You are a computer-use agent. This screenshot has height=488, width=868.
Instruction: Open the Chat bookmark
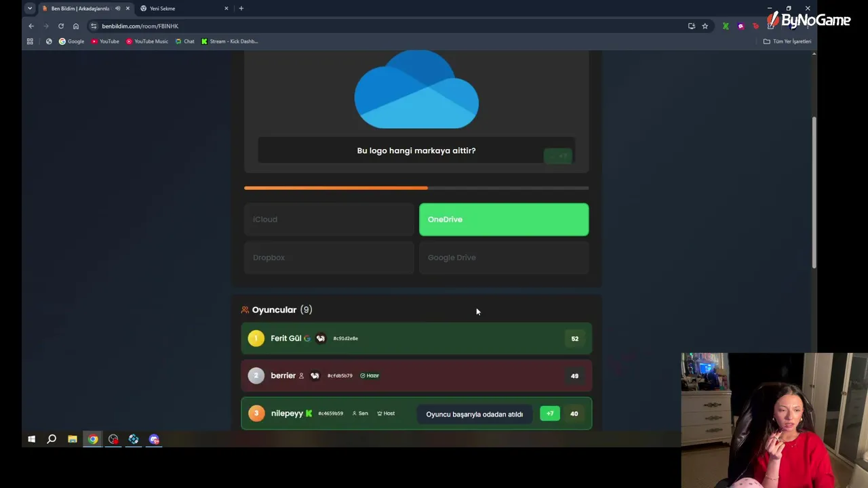(185, 41)
